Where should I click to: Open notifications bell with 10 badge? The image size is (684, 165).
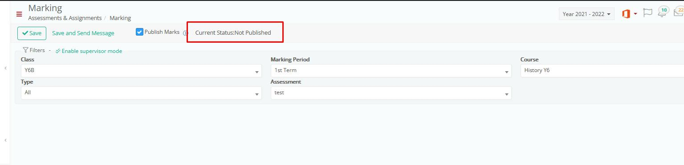tap(663, 12)
